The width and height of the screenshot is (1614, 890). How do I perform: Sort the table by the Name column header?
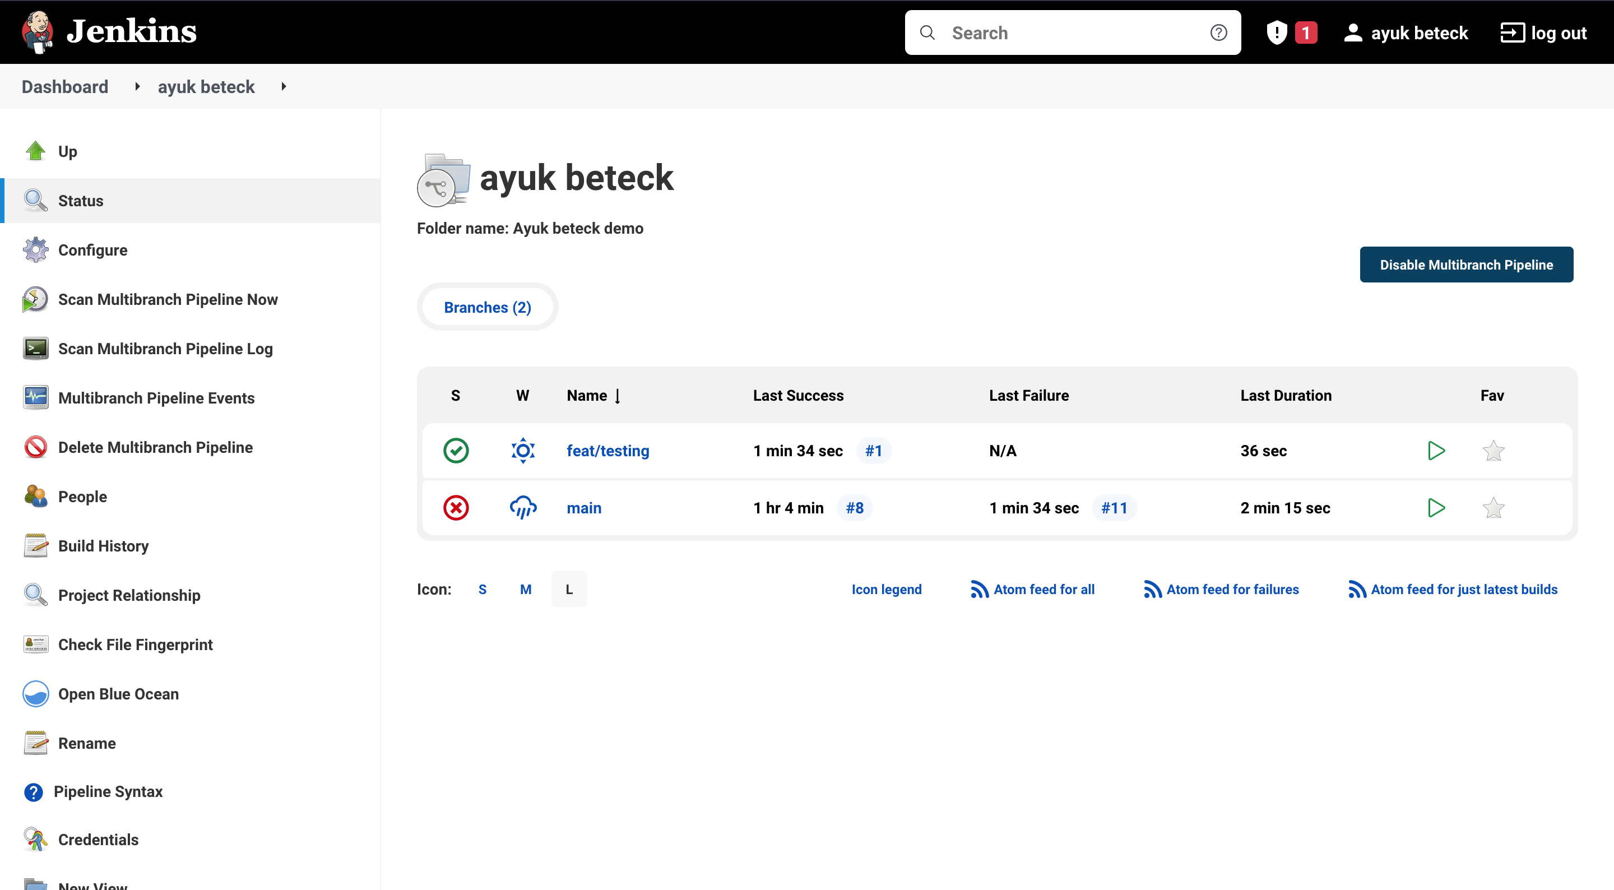click(x=587, y=396)
